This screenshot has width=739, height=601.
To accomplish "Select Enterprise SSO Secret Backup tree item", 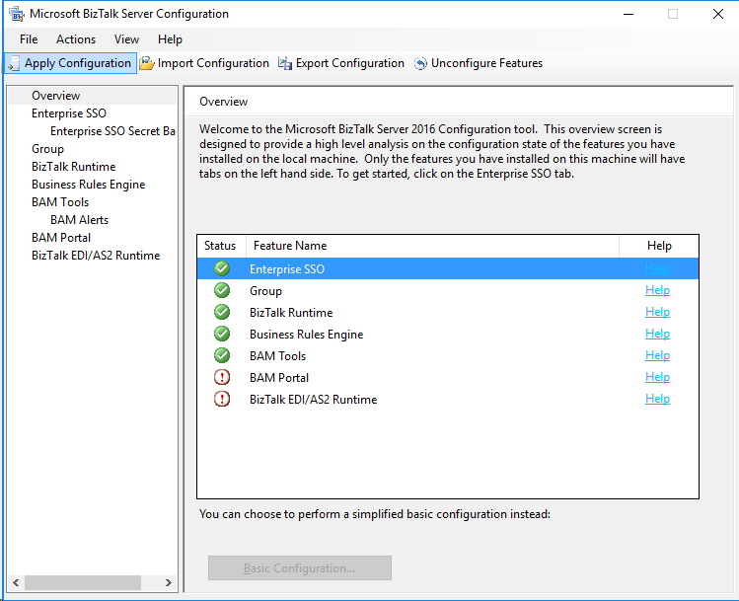I will tap(112, 131).
